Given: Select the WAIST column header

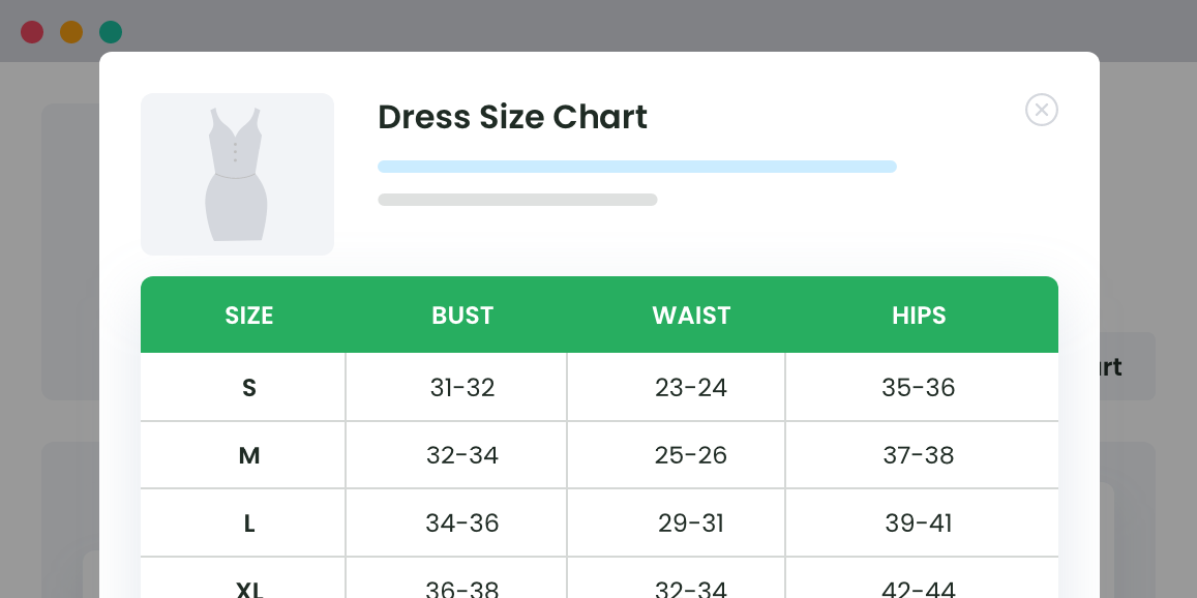Looking at the screenshot, I should click(691, 315).
